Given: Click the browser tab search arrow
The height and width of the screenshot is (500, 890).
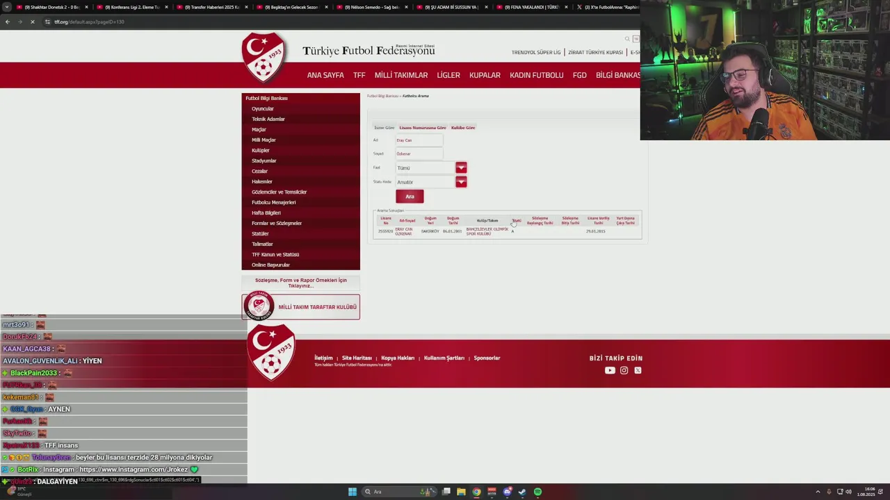Looking at the screenshot, I should pos(6,7).
